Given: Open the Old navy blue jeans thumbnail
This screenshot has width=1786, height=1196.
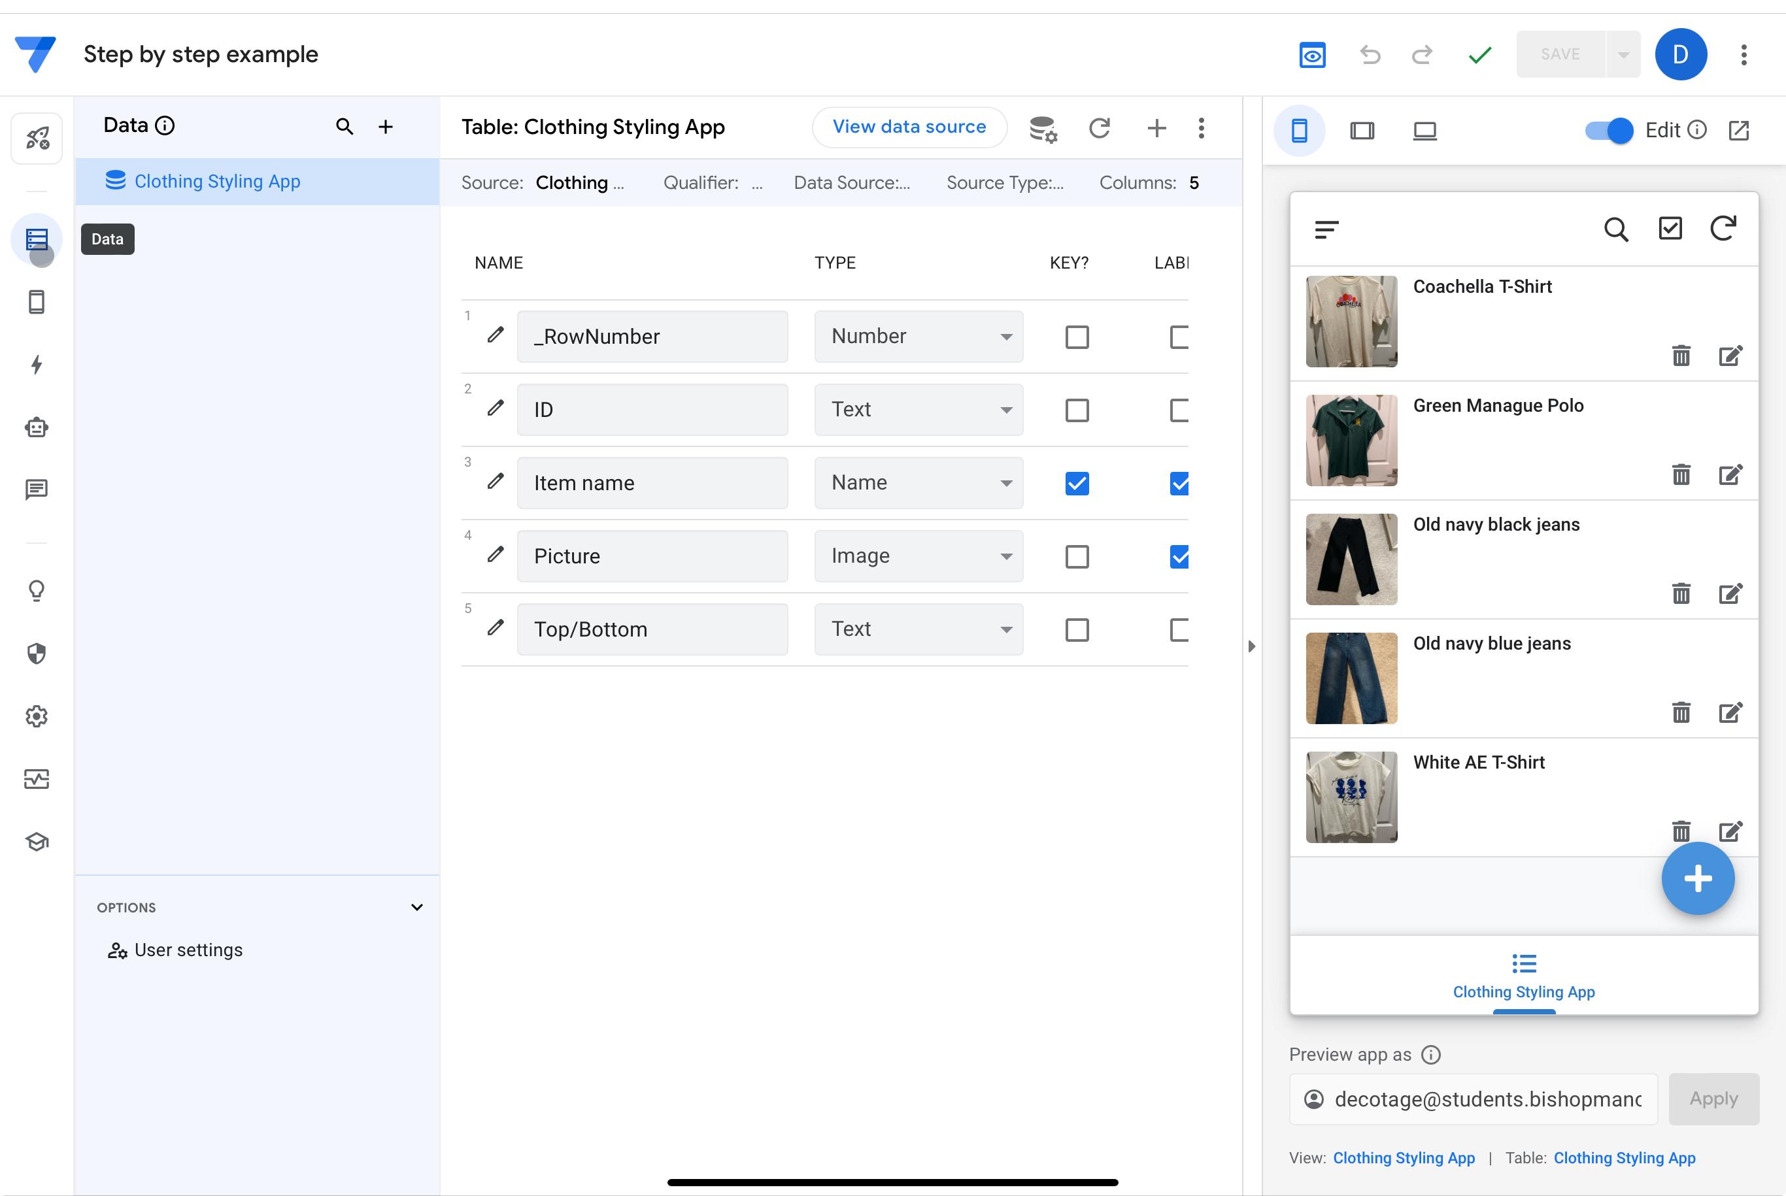Looking at the screenshot, I should click(x=1351, y=678).
